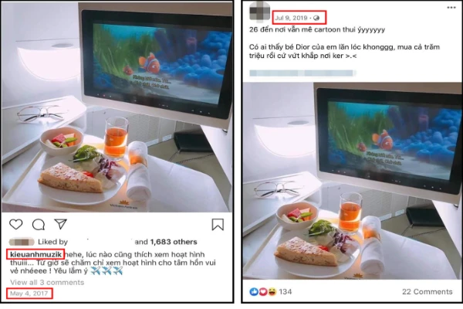Viewport: 463px width, 309px height.
Task: Click the blurred liker avatar beside Liked by
Action: click(x=22, y=242)
